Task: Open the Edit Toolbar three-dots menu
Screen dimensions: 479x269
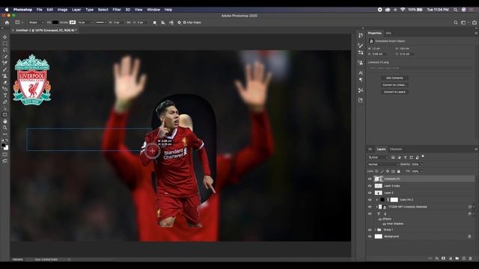Action: (5, 134)
